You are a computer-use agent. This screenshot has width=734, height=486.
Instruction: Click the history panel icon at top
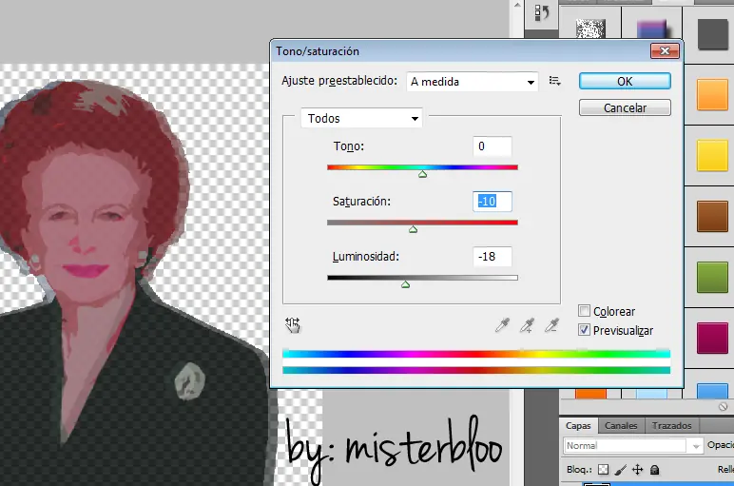541,13
